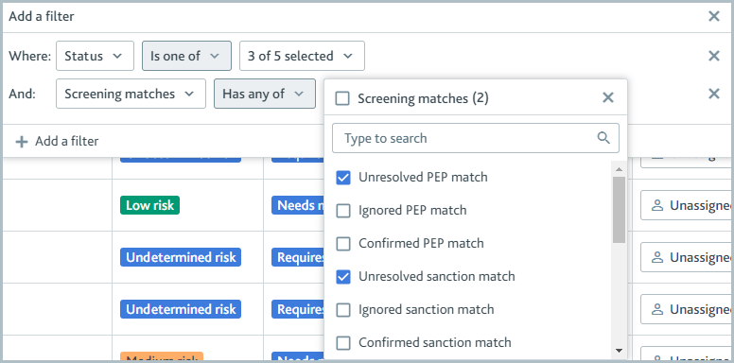Image resolution: width=734 pixels, height=363 pixels.
Task: Close the Add a filter panel
Action: click(x=714, y=16)
